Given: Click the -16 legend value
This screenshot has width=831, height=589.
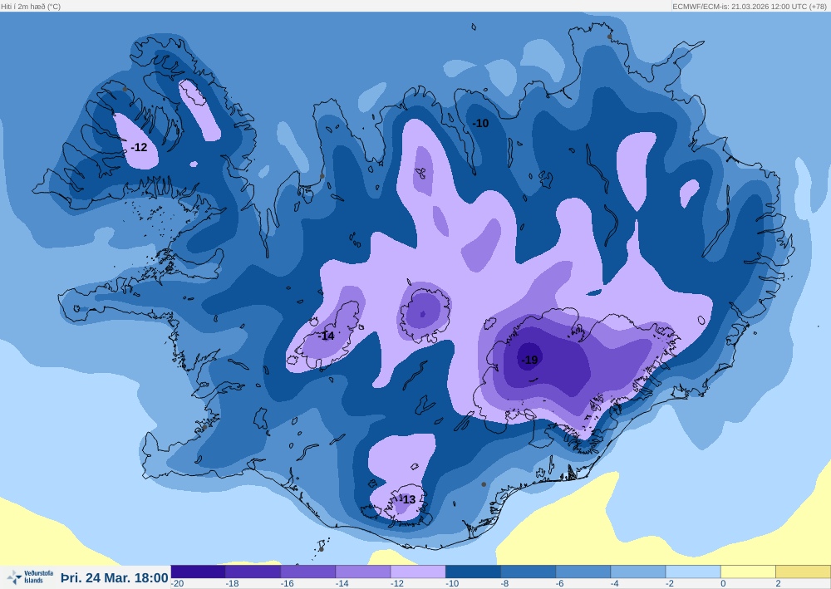Looking at the screenshot, I should (288, 584).
